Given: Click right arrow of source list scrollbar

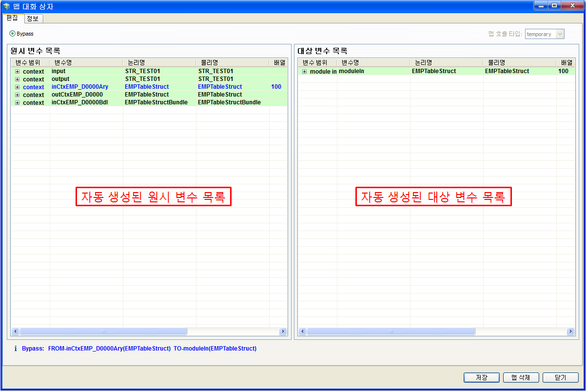Looking at the screenshot, I should [x=283, y=331].
